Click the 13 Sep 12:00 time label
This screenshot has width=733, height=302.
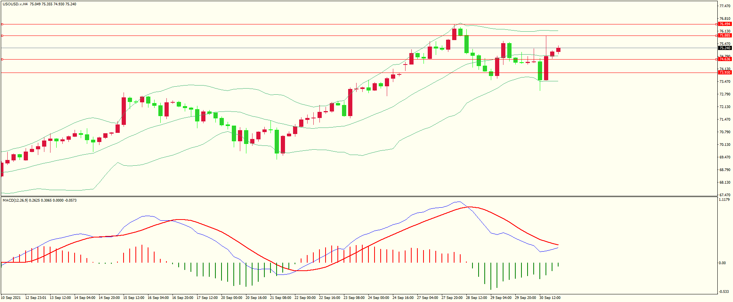[60, 298]
